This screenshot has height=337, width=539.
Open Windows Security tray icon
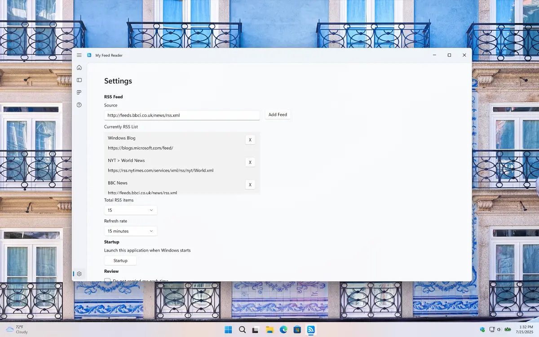(482, 330)
